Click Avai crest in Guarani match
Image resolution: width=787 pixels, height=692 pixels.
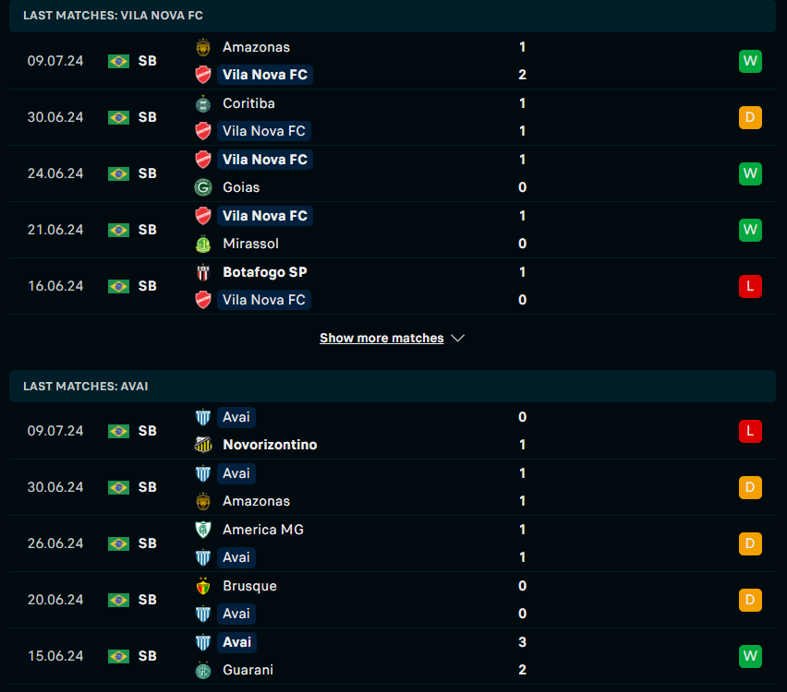point(203,642)
